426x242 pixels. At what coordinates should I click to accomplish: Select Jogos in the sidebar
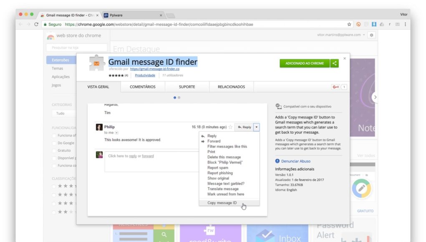(x=56, y=85)
